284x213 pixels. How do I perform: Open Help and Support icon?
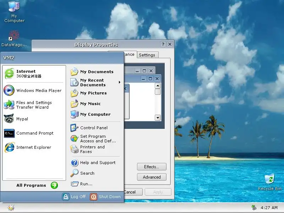(74, 163)
